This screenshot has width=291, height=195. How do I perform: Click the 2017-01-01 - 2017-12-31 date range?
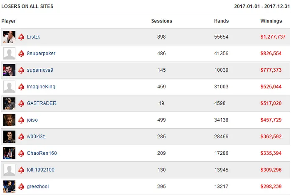coord(261,7)
